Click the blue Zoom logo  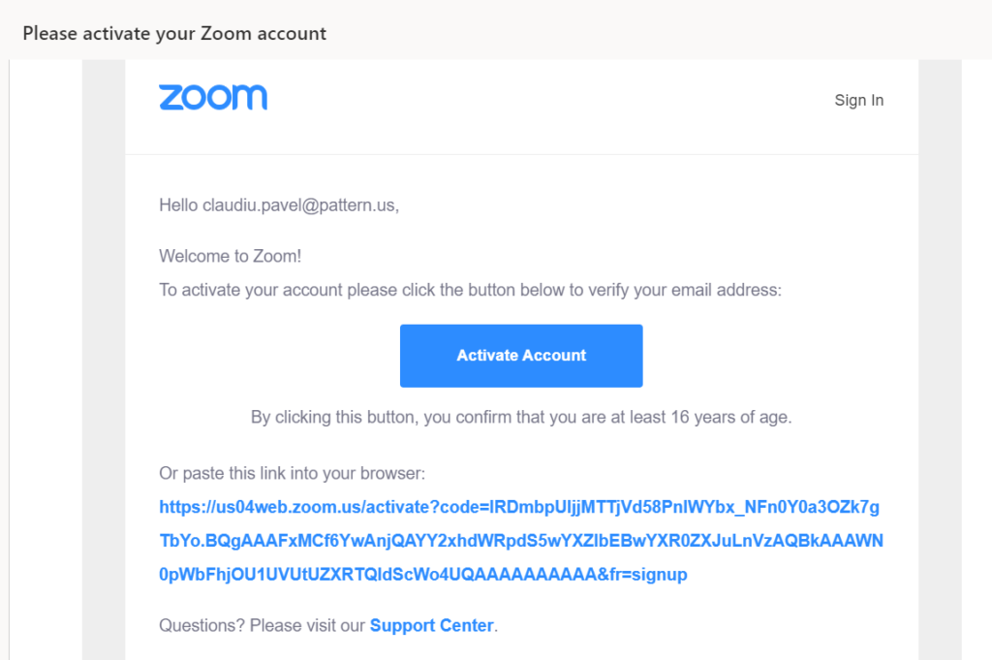point(213,98)
